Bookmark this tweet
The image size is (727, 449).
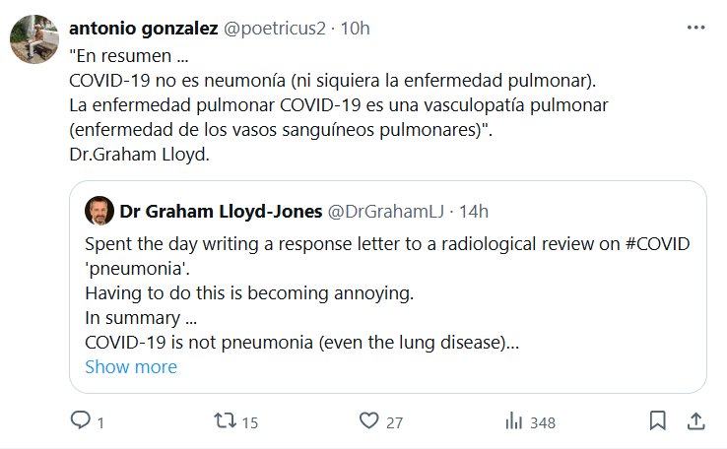pos(658,421)
